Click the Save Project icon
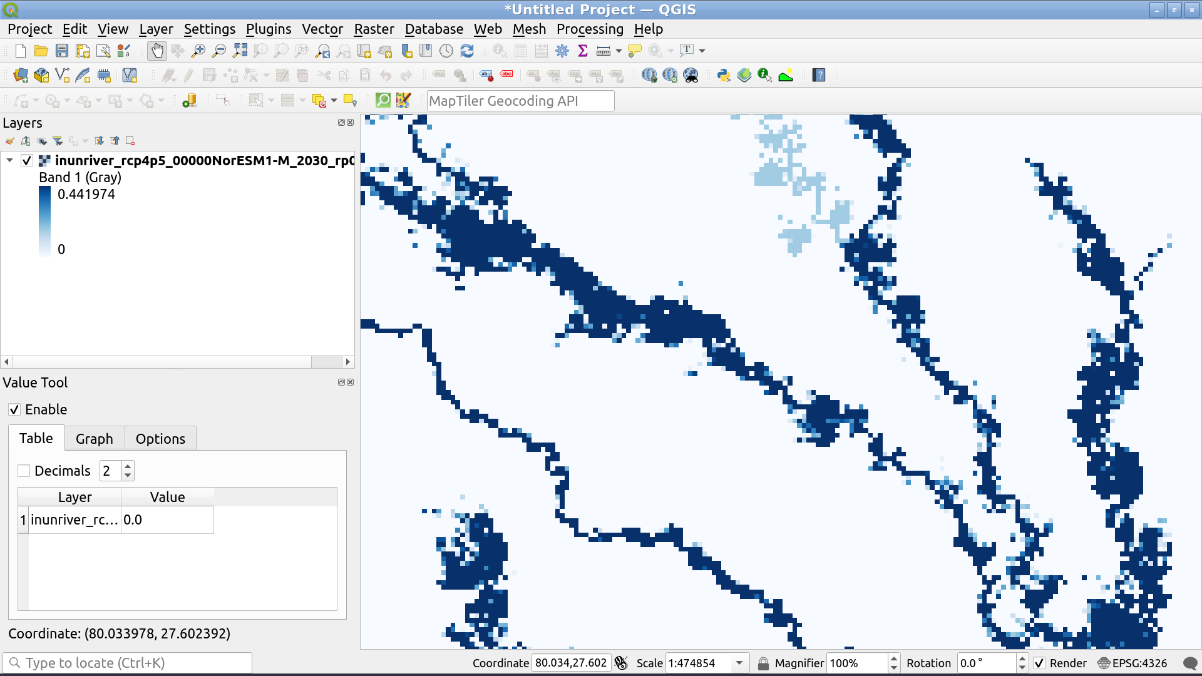 [61, 51]
